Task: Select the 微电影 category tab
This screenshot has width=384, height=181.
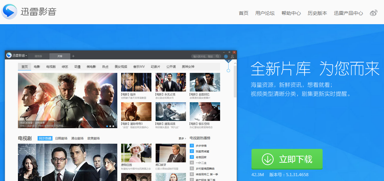Action: pos(91,67)
